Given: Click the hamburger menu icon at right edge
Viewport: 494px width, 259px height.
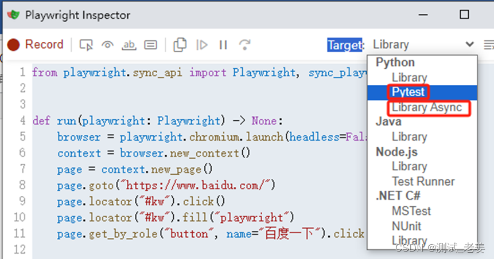Looking at the screenshot, I should [489, 45].
